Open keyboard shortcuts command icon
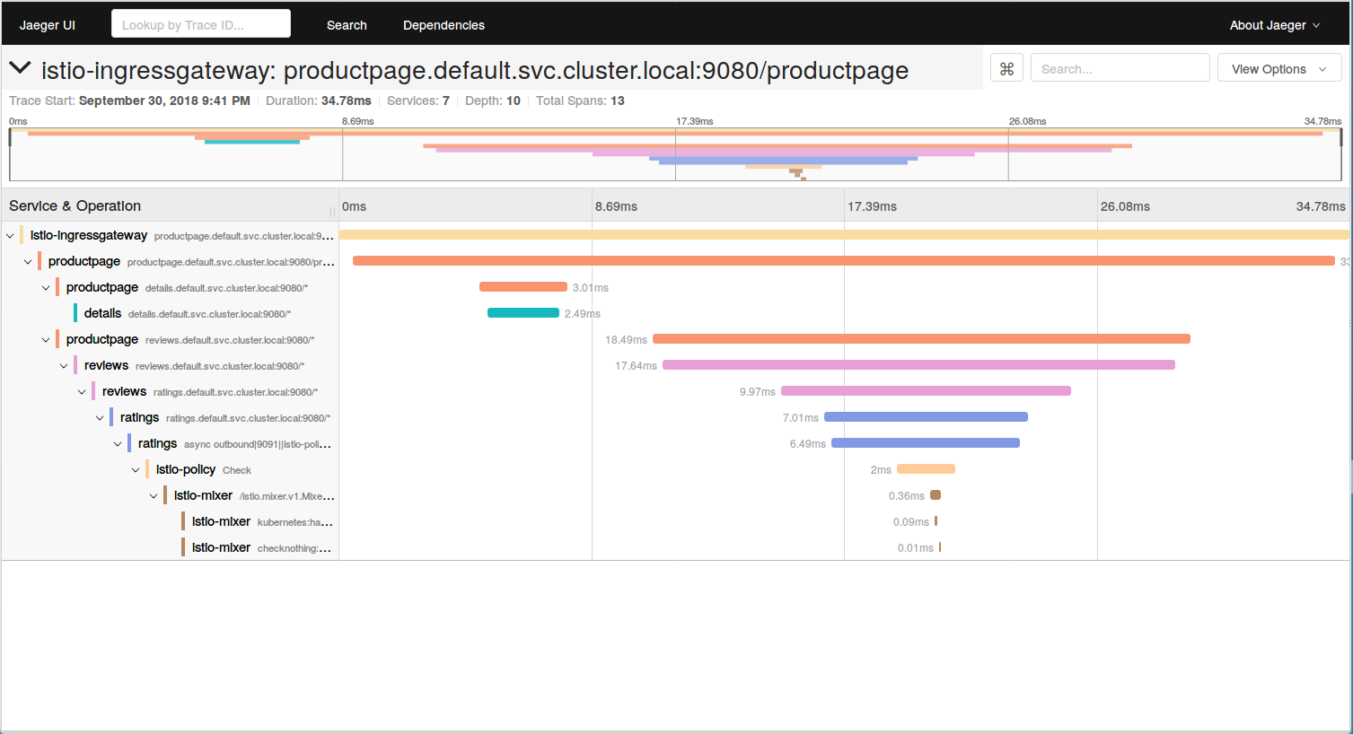The image size is (1353, 734). 1006,68
